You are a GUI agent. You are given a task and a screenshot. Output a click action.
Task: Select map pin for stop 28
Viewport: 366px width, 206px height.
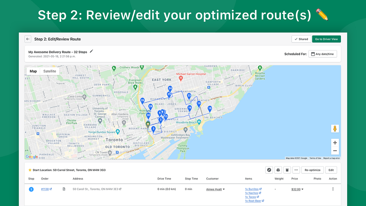pyautogui.click(x=151, y=107)
